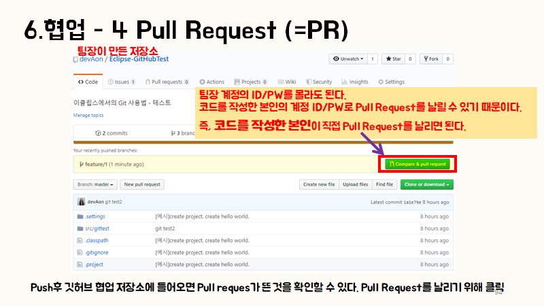Open the .gitignore file
The width and height of the screenshot is (544, 306).
[97, 252]
